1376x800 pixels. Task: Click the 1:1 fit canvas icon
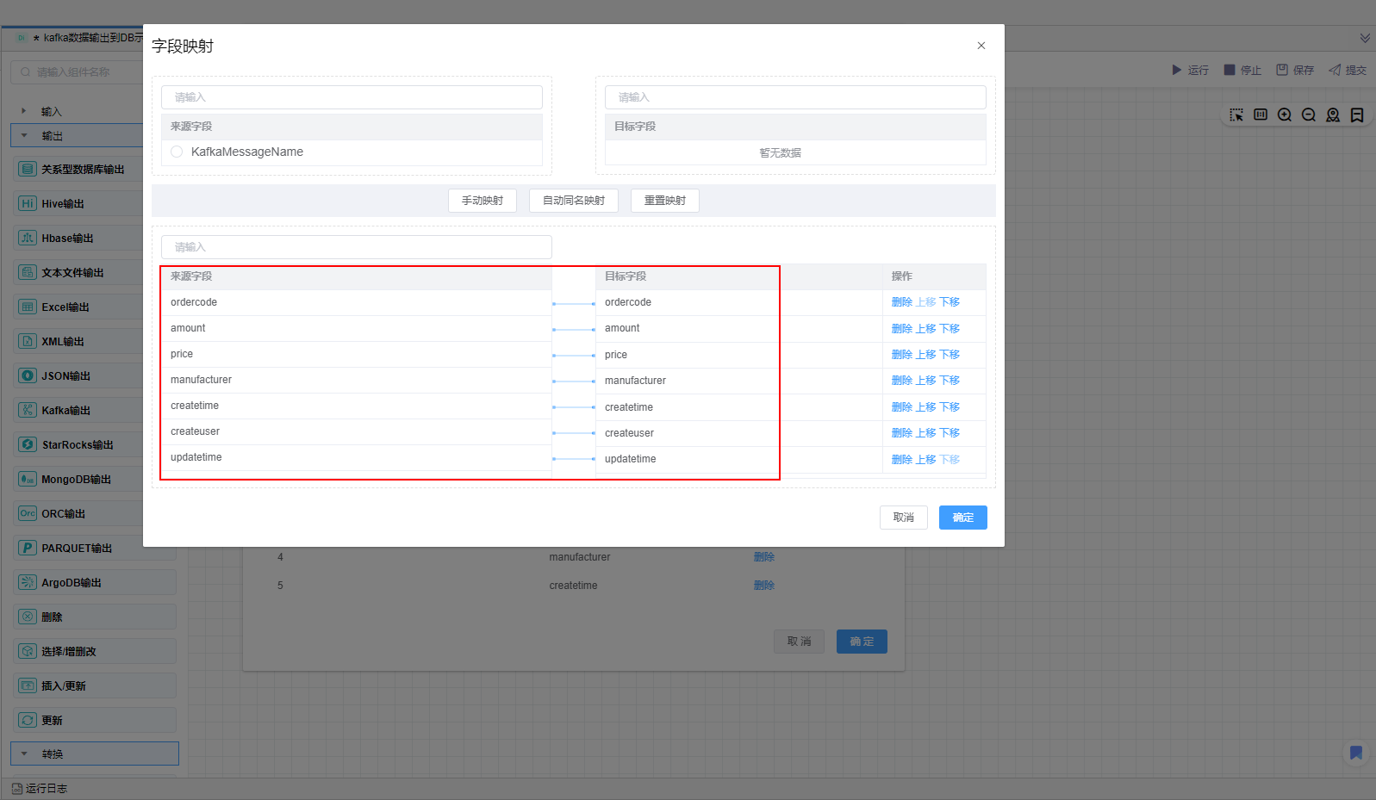[x=1261, y=115]
